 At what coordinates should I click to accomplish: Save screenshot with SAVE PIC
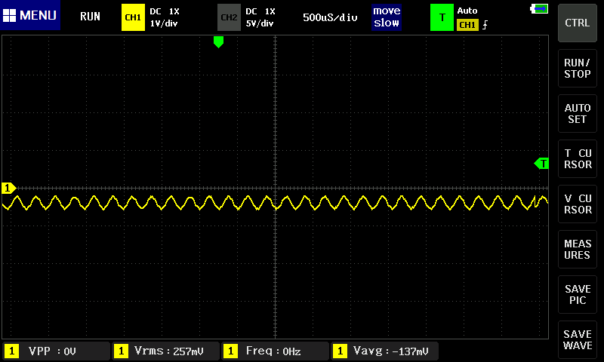pyautogui.click(x=578, y=295)
